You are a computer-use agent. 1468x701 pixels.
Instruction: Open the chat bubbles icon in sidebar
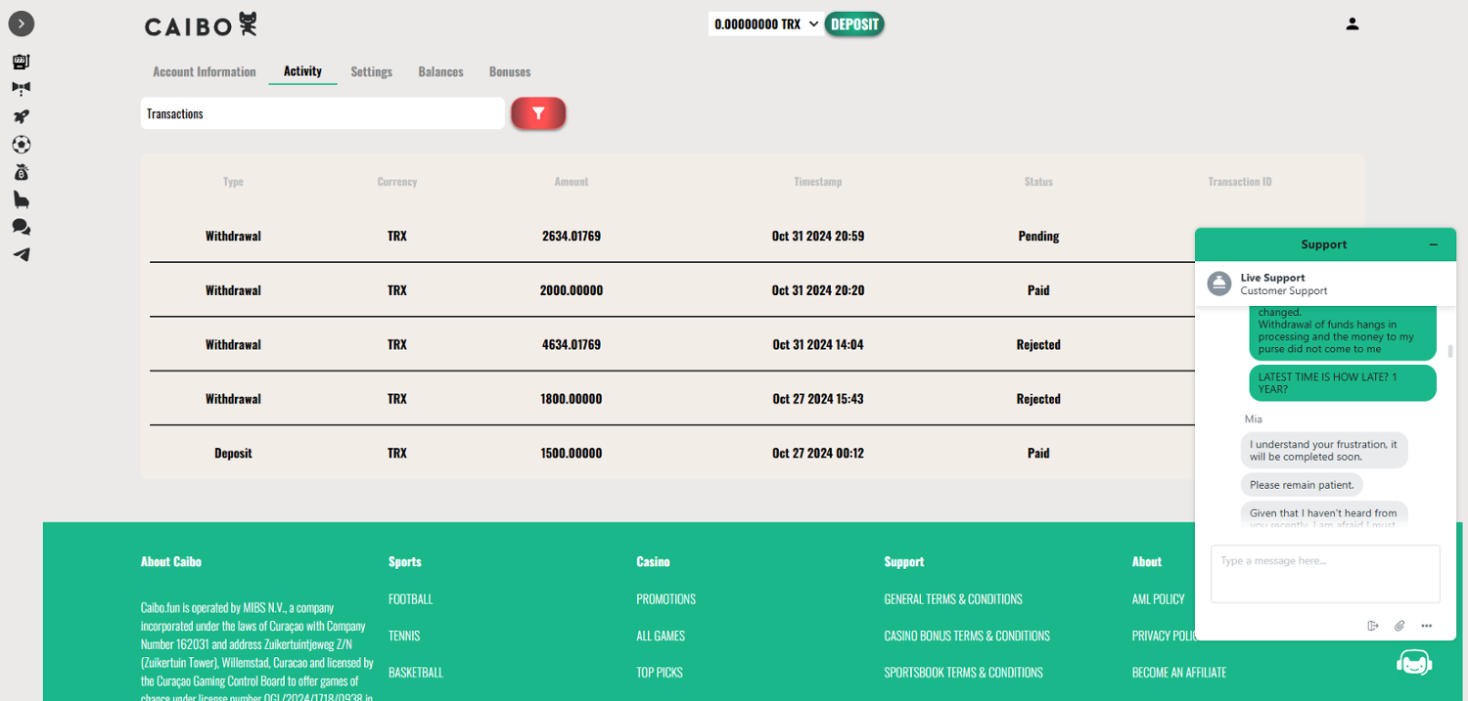[x=21, y=227]
